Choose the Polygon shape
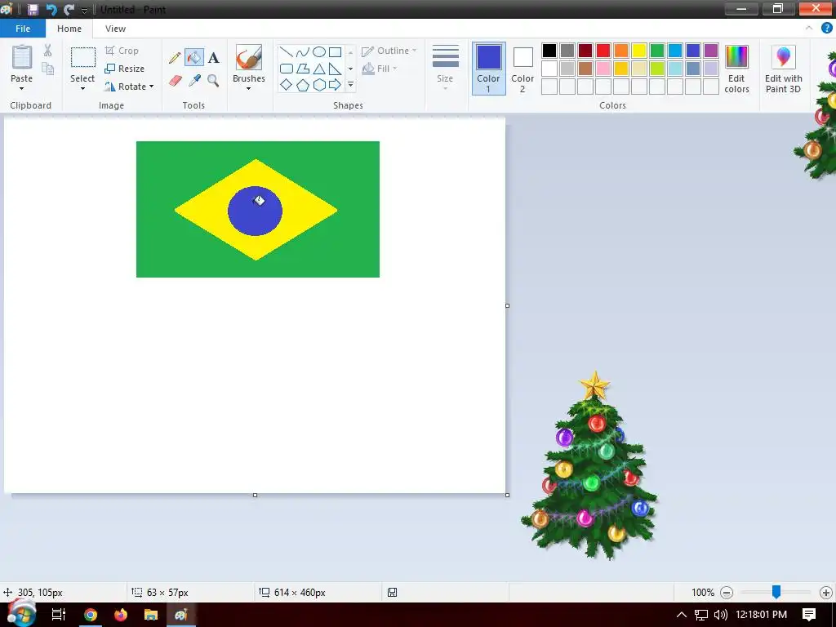This screenshot has height=627, width=836. [302, 69]
